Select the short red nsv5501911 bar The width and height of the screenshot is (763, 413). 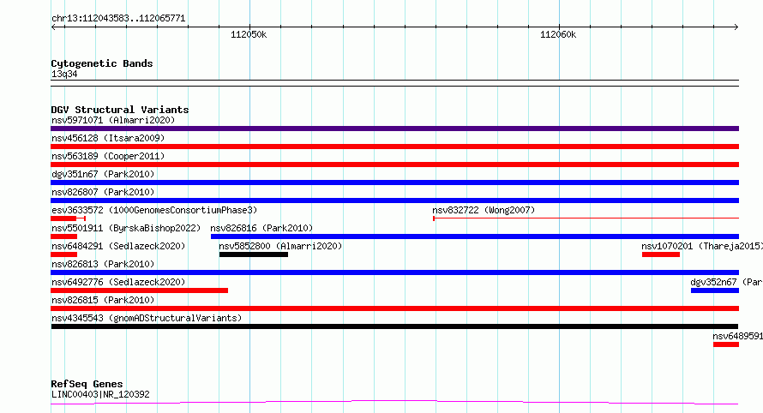(x=63, y=236)
